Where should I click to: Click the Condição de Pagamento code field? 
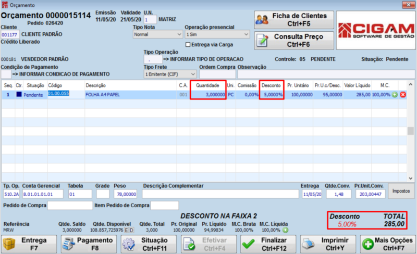tap(6, 74)
